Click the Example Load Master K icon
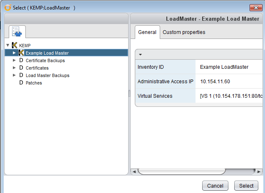Screen dimensions: 265x193 tap(21, 53)
